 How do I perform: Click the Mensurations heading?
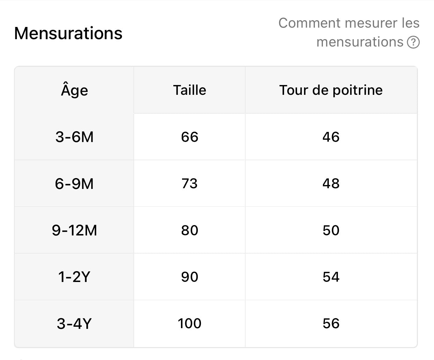click(x=68, y=33)
